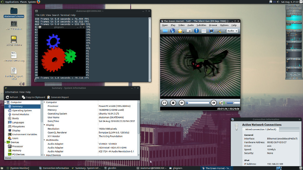Viewport: 303px width, 170px height.
Task: Open the Search menu in terminal window
Action: click(55, 15)
